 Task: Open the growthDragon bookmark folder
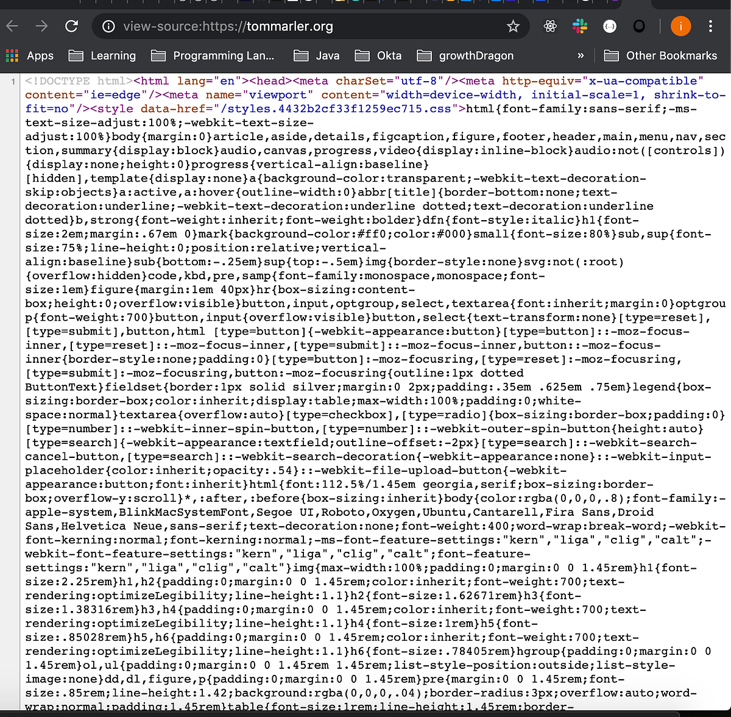[x=465, y=55]
